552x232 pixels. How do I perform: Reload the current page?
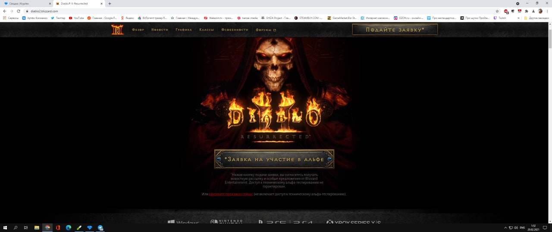[x=19, y=11]
